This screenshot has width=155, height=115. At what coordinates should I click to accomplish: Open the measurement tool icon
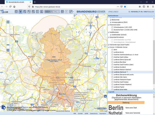(x=37, y=12)
